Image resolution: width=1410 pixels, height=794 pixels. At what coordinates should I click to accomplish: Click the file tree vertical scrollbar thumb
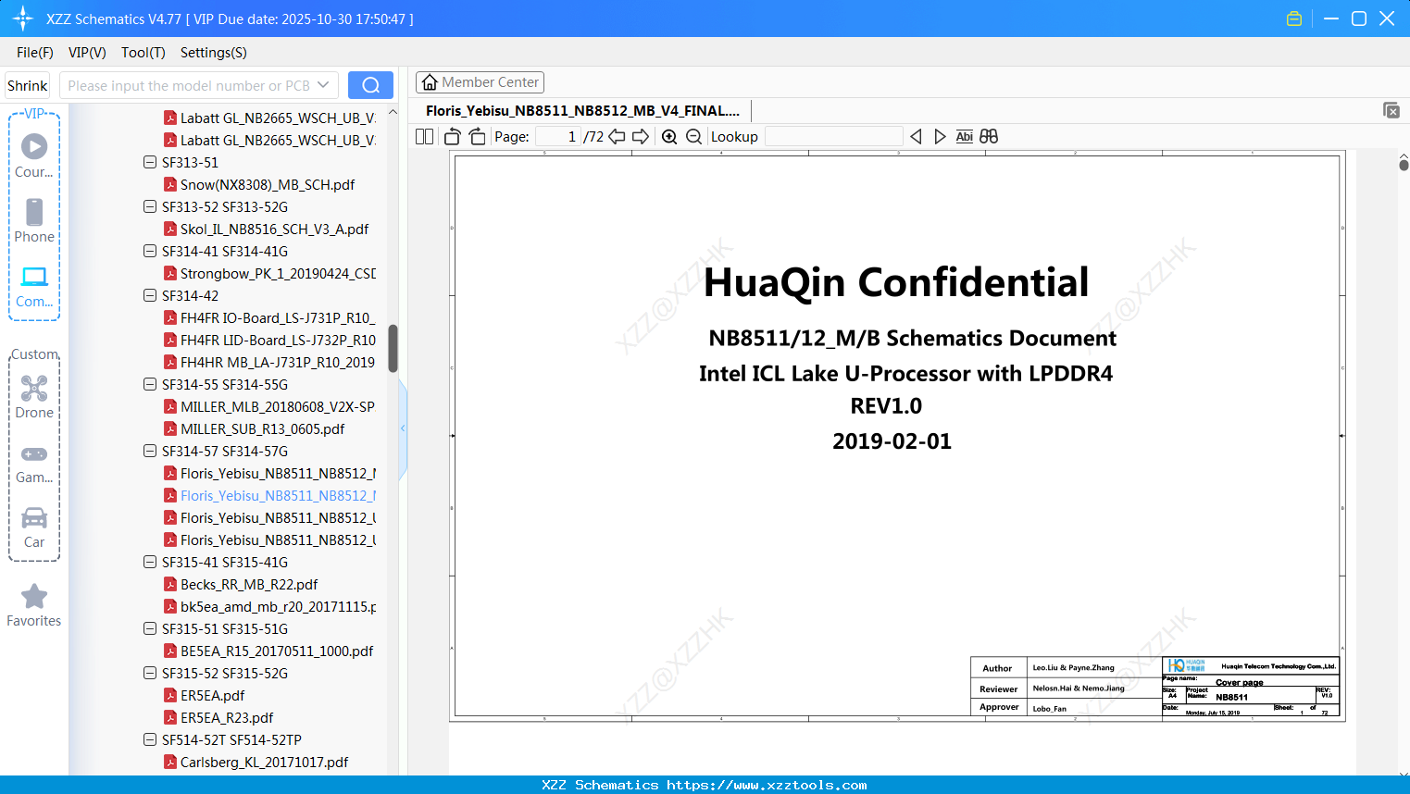pos(393,348)
